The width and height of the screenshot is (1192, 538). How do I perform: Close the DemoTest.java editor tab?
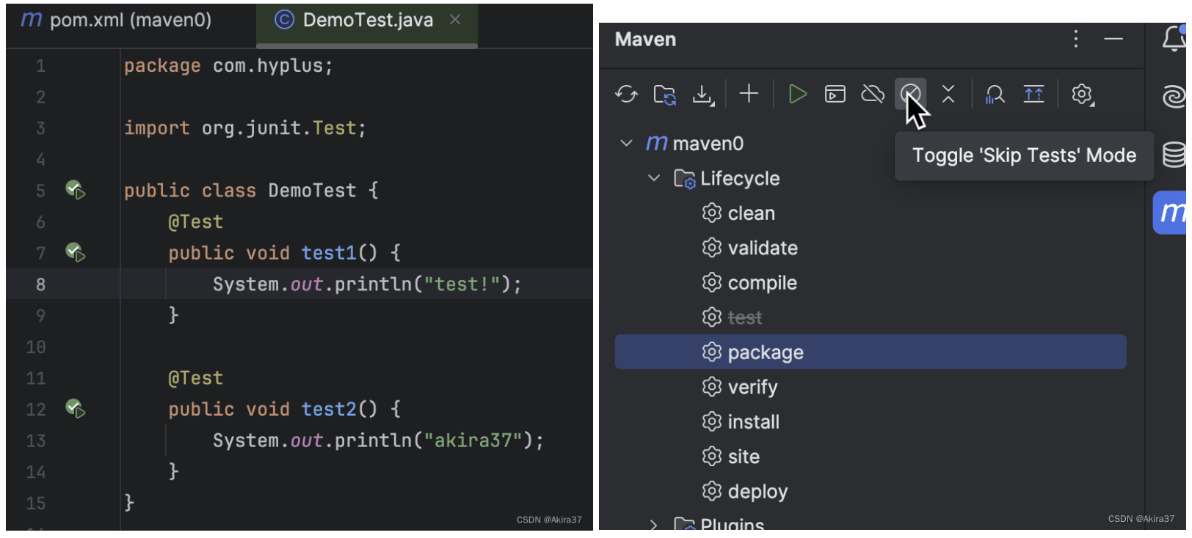(x=455, y=20)
